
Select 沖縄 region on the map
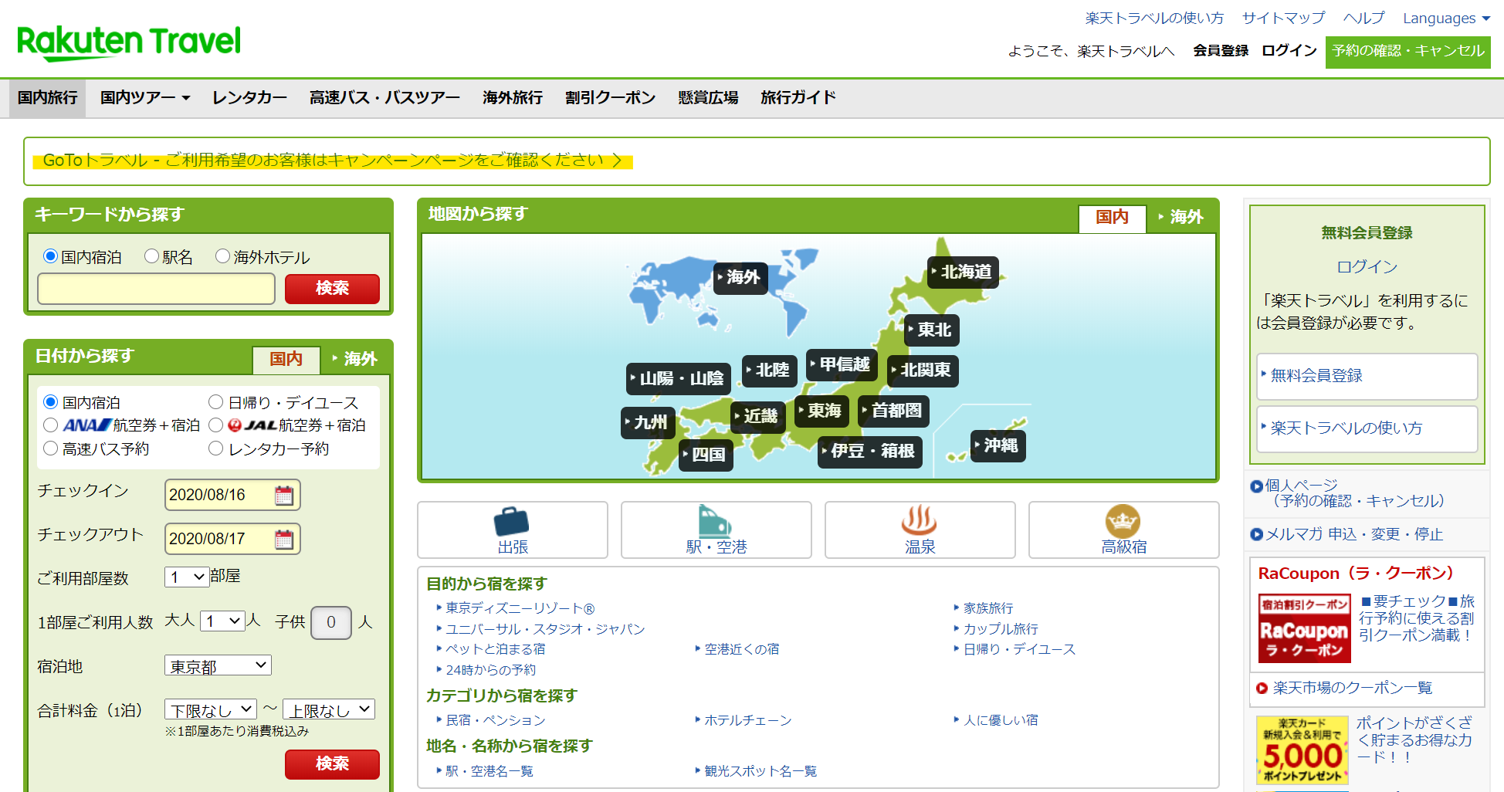[x=998, y=445]
